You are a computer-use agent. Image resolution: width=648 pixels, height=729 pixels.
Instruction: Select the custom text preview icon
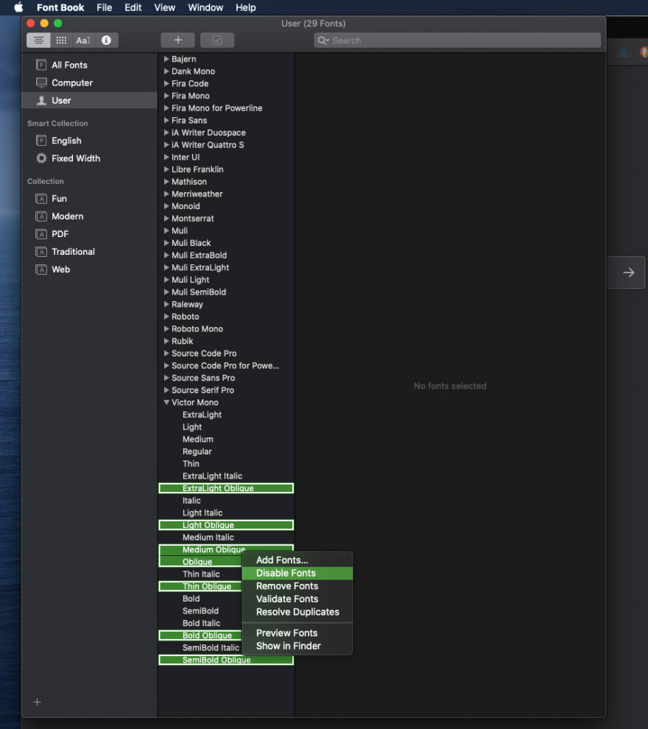[x=83, y=40]
